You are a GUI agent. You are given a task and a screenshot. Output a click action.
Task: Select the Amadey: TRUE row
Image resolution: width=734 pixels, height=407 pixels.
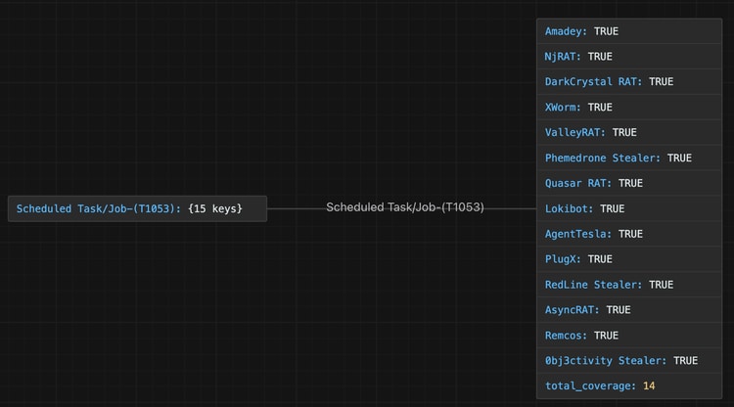tap(629, 31)
